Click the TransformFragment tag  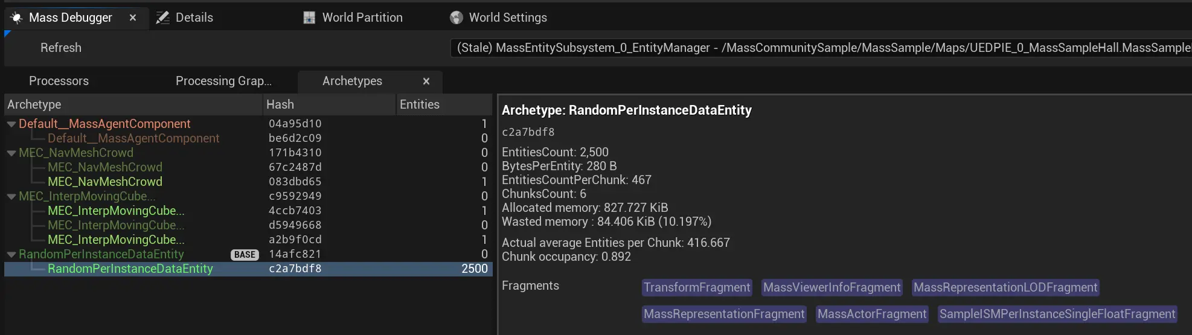pyautogui.click(x=697, y=288)
